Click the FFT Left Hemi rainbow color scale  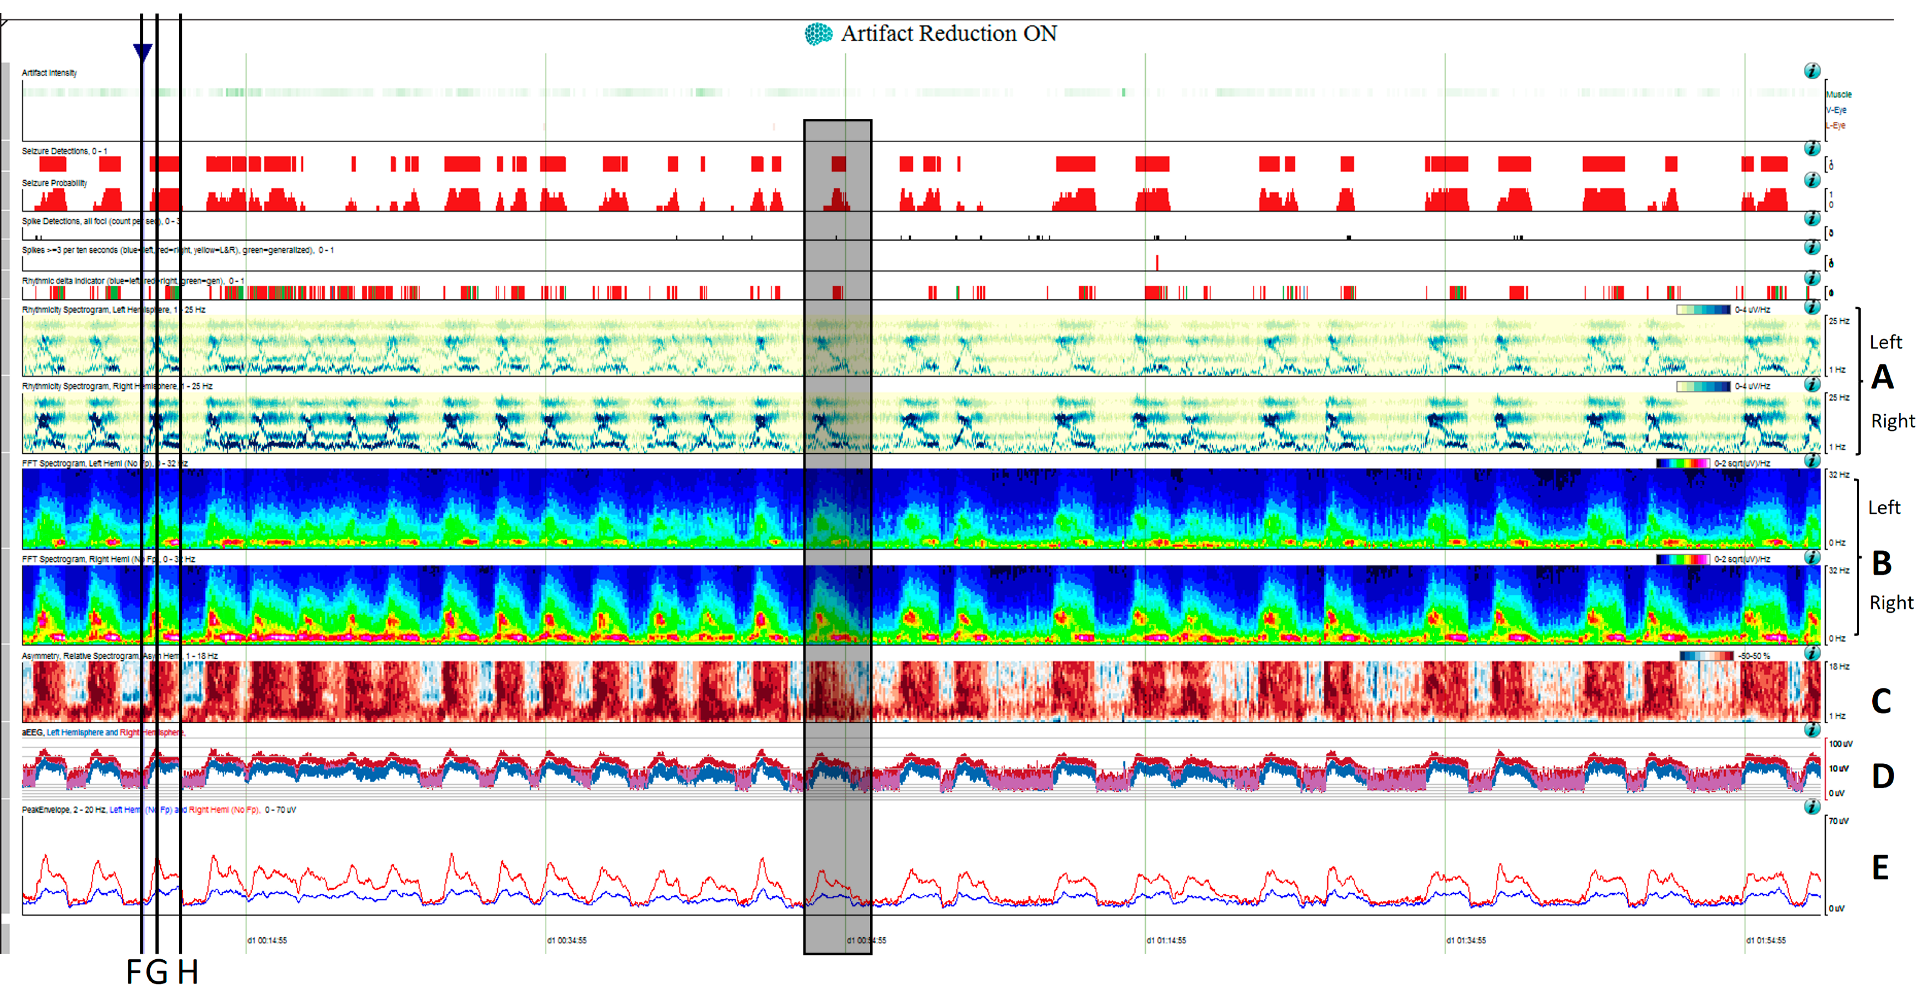tap(1683, 463)
